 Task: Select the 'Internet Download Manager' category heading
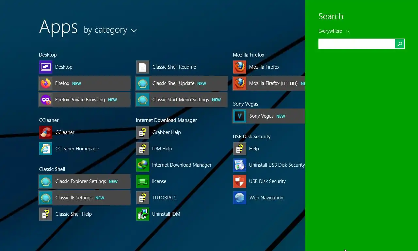coord(166,120)
